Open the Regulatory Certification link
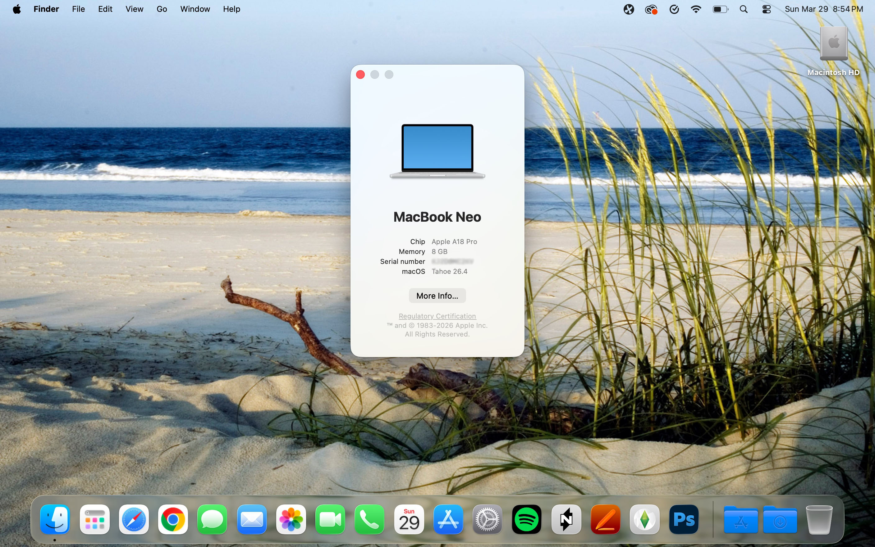The width and height of the screenshot is (875, 547). pyautogui.click(x=437, y=316)
